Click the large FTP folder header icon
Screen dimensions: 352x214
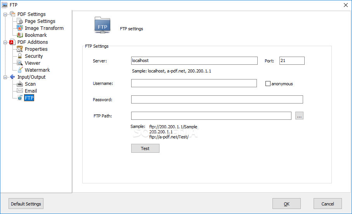pyautogui.click(x=102, y=25)
